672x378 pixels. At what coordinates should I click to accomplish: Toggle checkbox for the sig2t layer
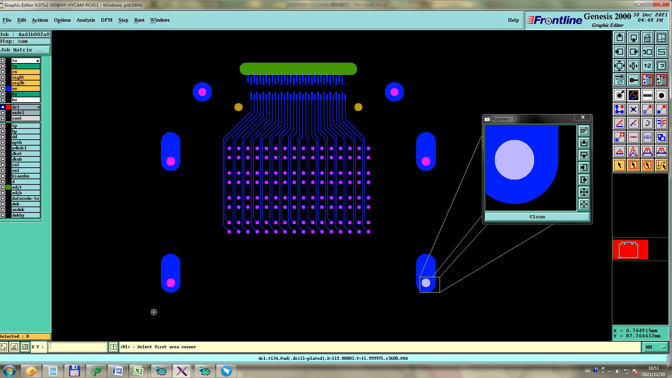(3, 77)
